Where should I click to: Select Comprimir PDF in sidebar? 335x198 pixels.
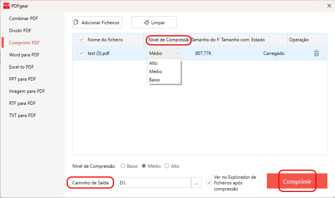coord(24,43)
